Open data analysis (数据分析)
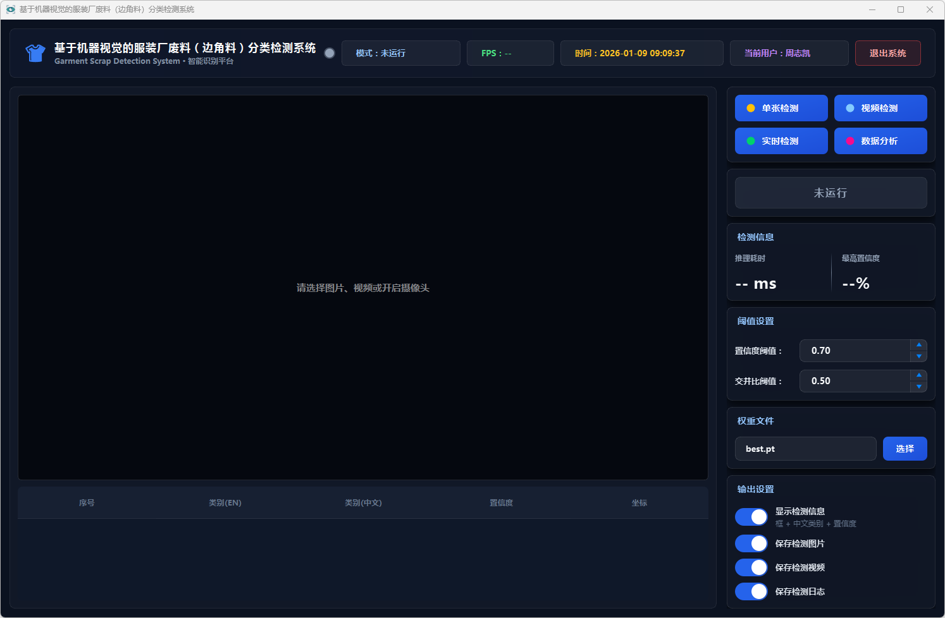 880,141
